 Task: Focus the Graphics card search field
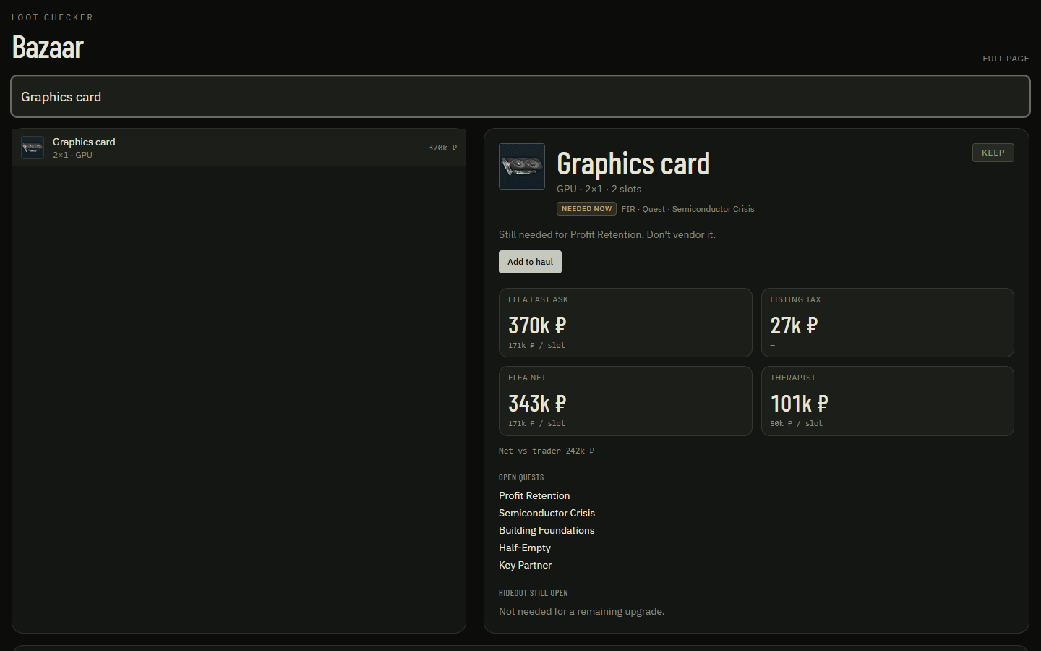tap(520, 96)
